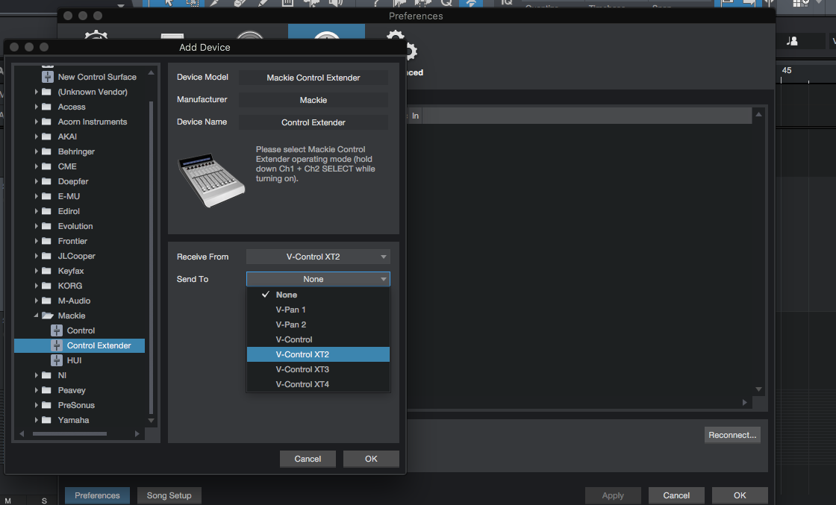Expand the Behringer folder
Viewport: 836px width, 505px height.
pos(37,151)
